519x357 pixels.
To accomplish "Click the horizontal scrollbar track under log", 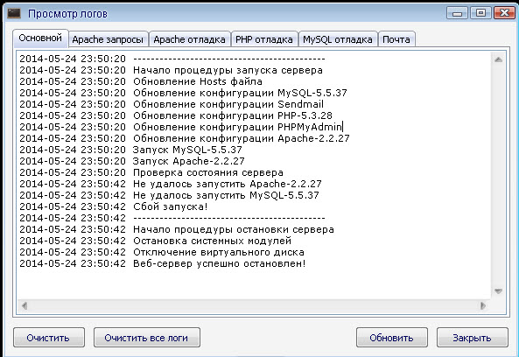I will point(254,305).
